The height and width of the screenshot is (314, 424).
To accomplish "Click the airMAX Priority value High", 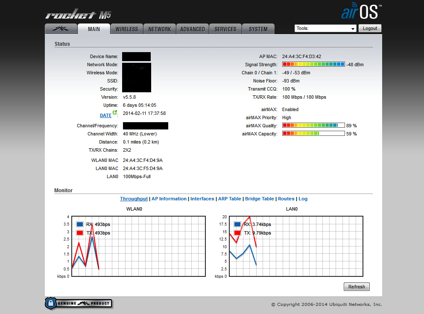I will 287,117.
